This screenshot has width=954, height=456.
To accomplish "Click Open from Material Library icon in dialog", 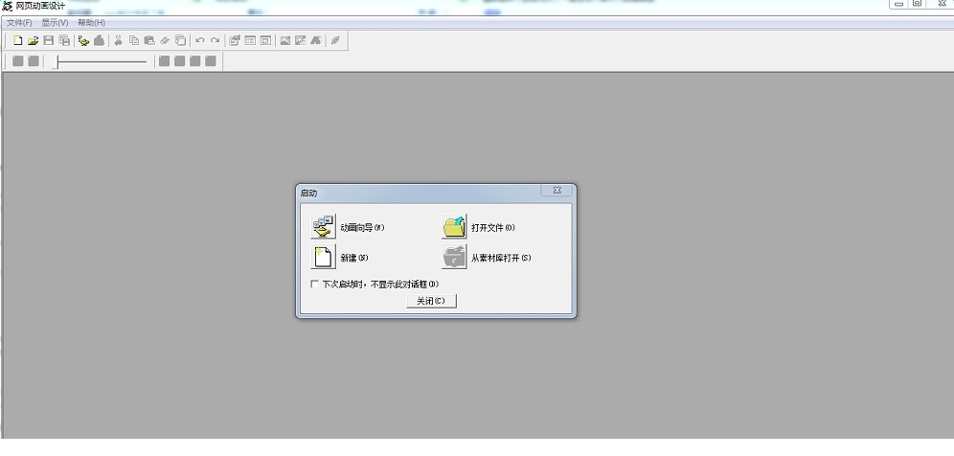I will [454, 257].
